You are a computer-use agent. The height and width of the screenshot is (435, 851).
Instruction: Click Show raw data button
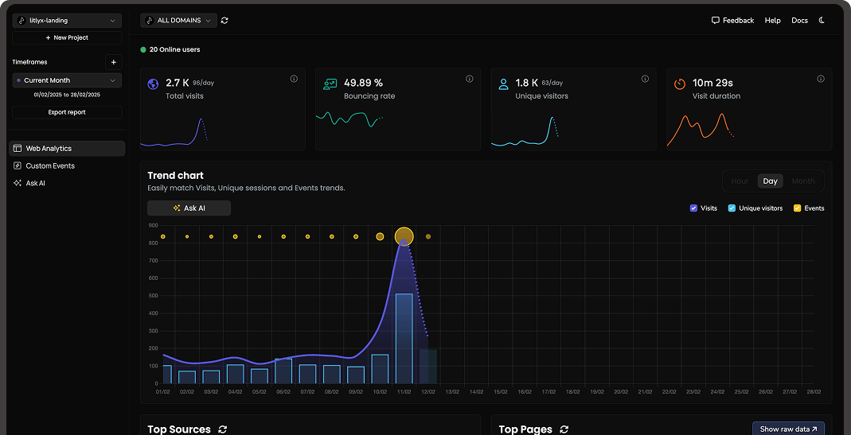click(788, 429)
